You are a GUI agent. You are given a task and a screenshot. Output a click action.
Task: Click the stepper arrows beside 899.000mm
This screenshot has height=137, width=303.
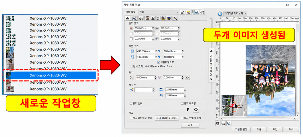179,28
